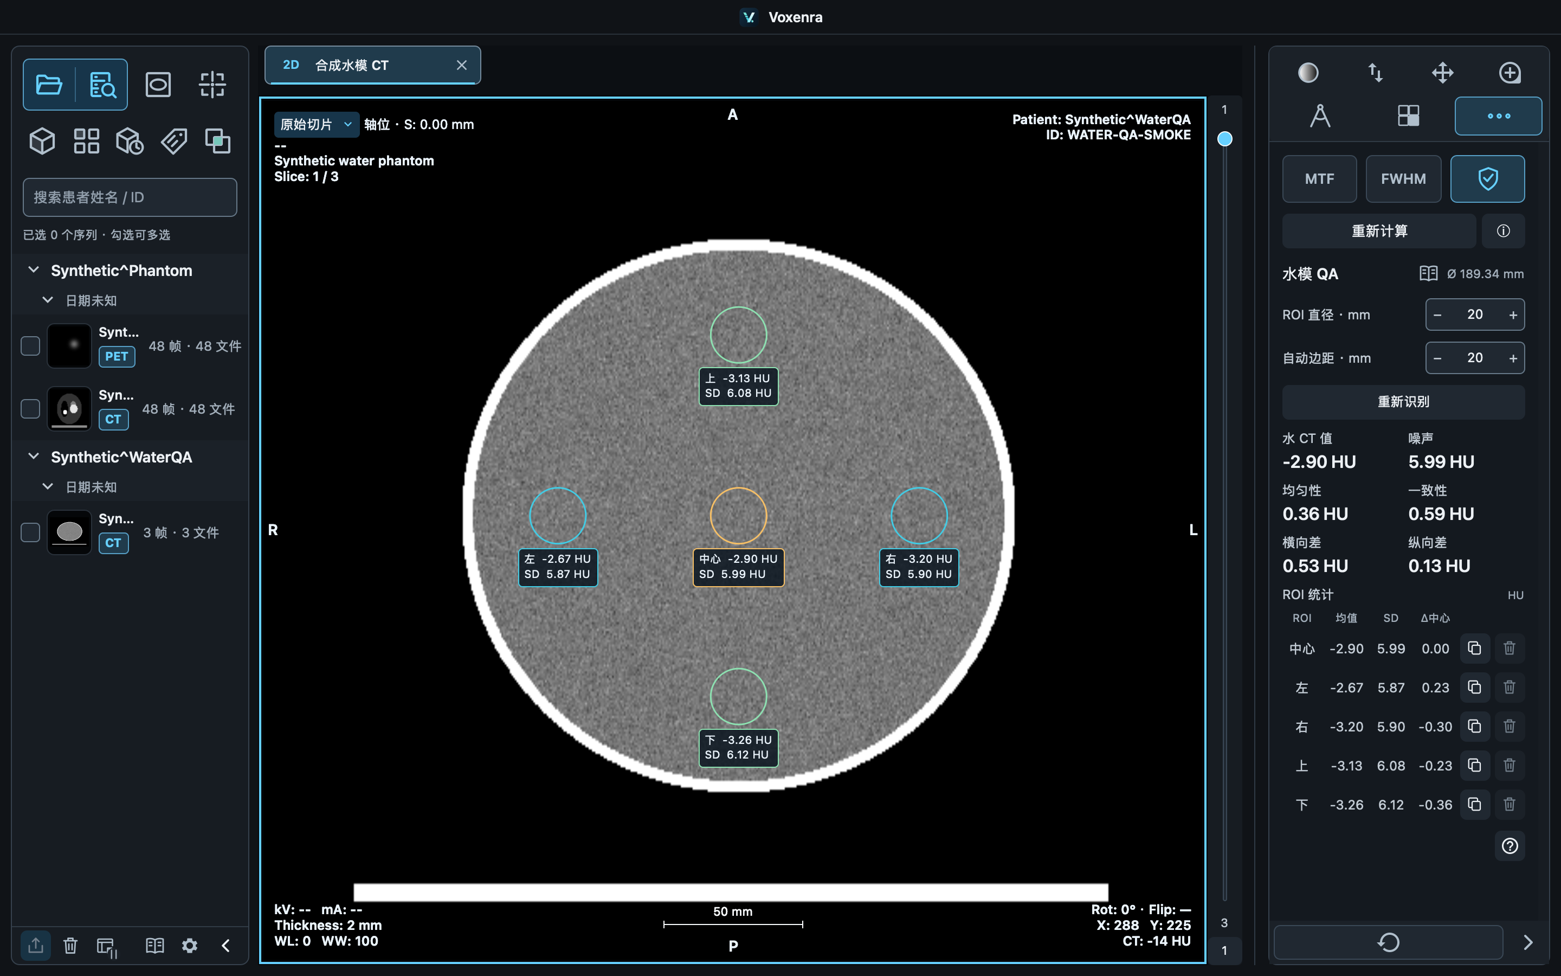The image size is (1561, 976).
Task: Collapse 日期未知 under Synthetic^WaterQA
Action: [x=47, y=487]
